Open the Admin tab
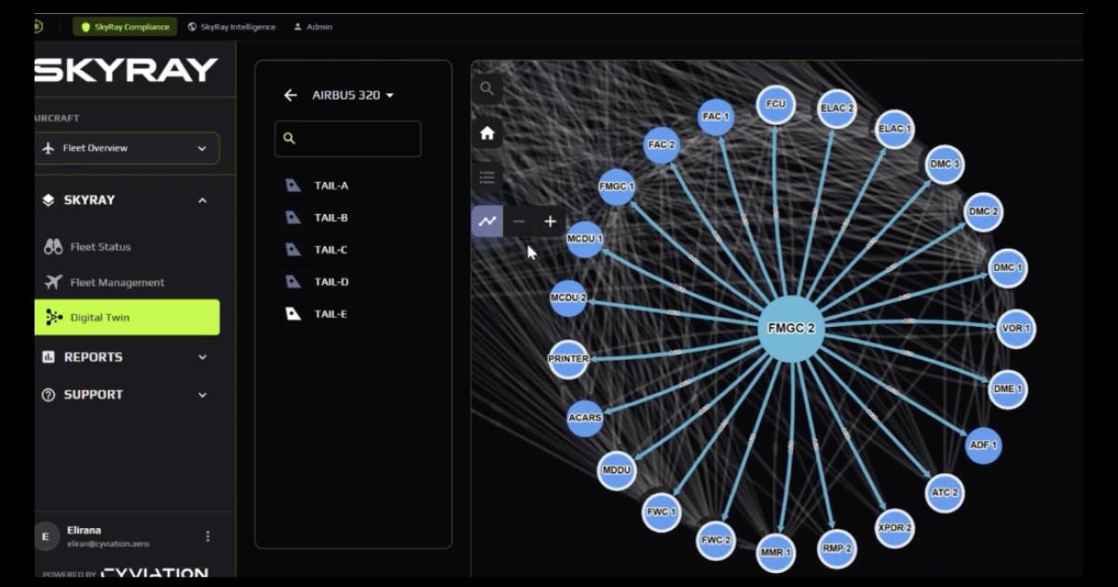1118x587 pixels. 313,27
